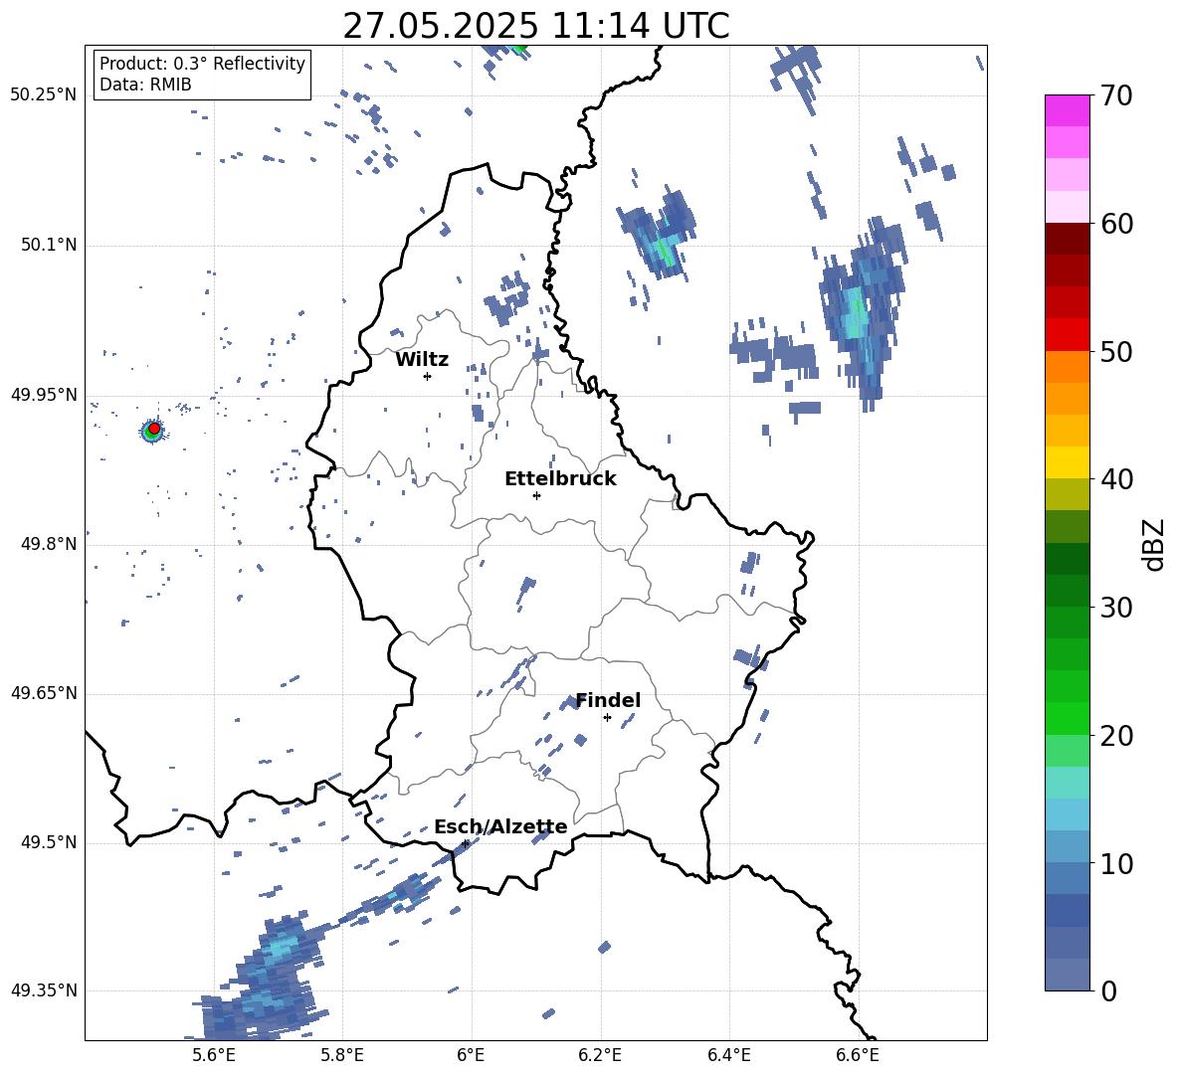The image size is (1178, 1075).
Task: Click the Findel location cross marker
Action: pos(607,718)
